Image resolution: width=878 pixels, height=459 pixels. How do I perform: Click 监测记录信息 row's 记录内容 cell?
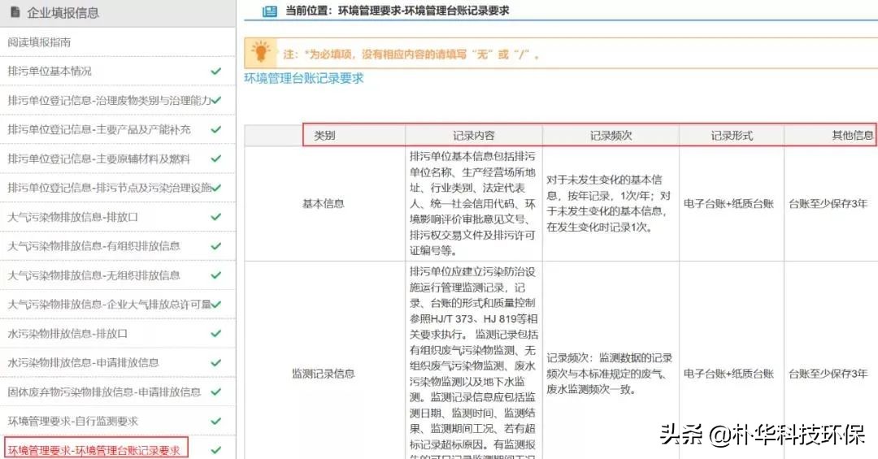click(x=473, y=362)
